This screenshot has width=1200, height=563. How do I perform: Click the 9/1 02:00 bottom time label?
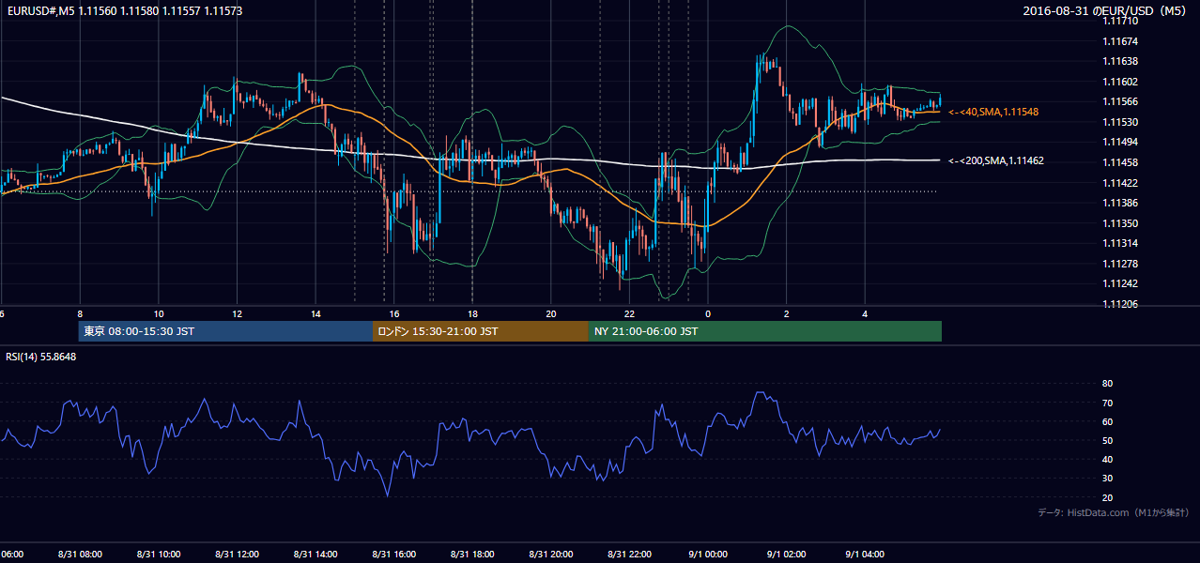[x=786, y=554]
